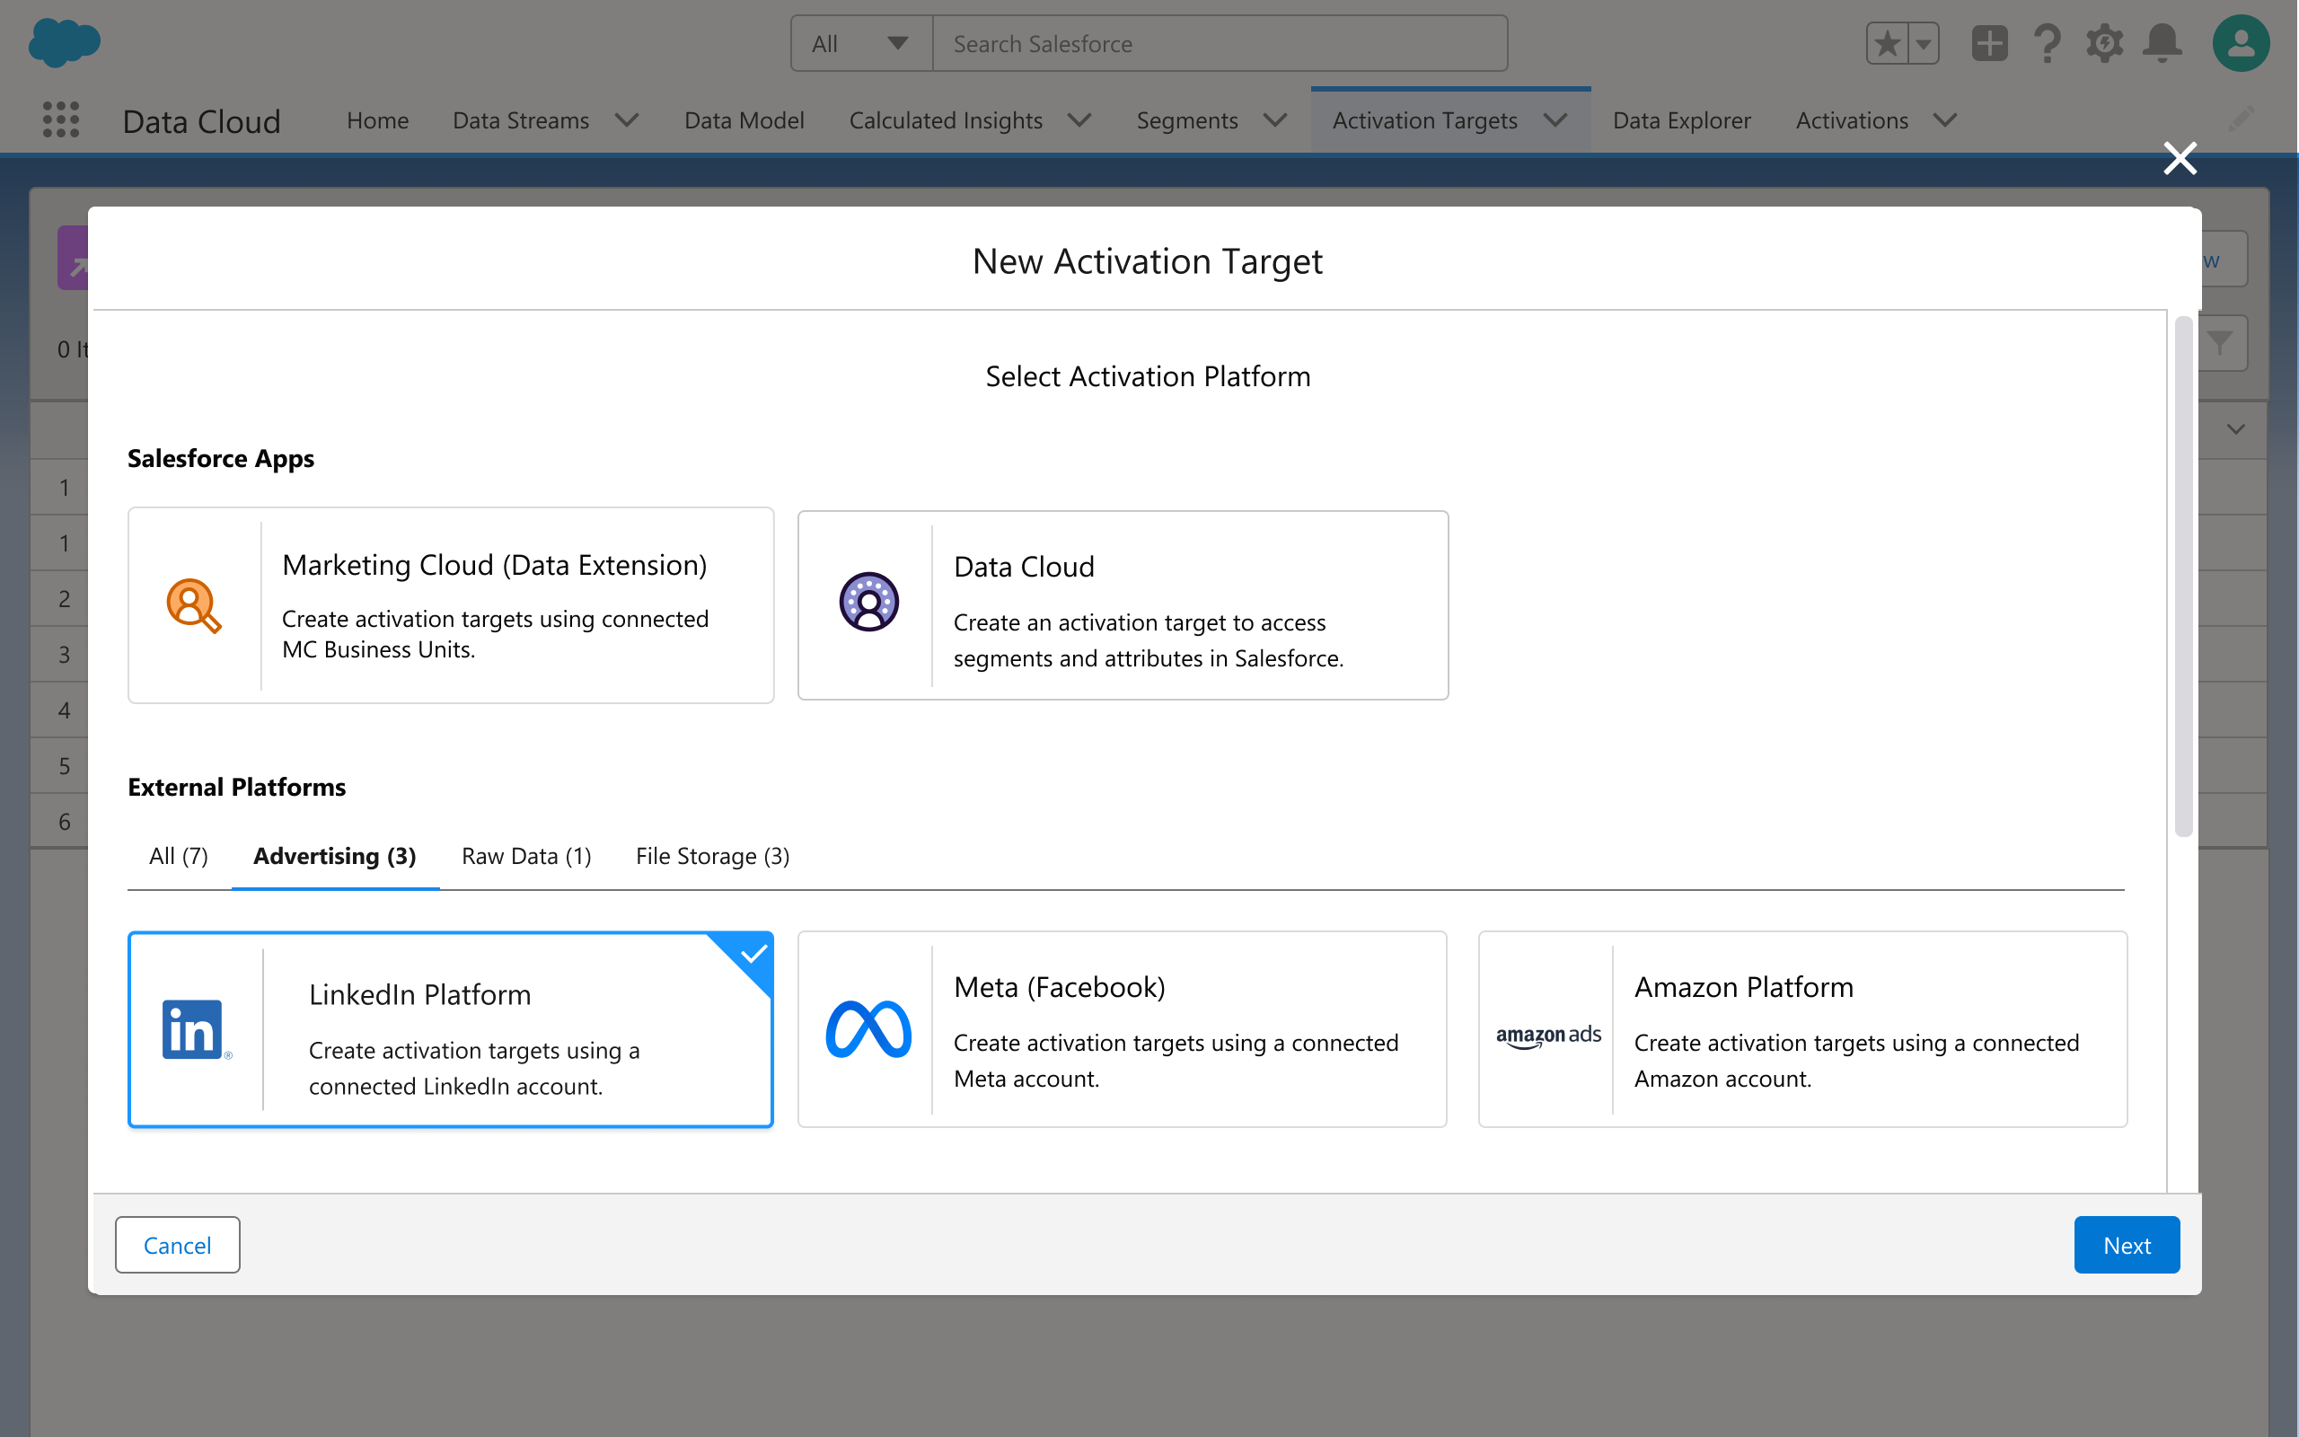Open the Data Explorer tab
Image resolution: width=2299 pixels, height=1437 pixels.
tap(1681, 119)
